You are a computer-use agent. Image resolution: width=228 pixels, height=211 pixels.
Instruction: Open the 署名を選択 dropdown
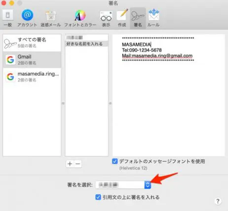(x=123, y=185)
